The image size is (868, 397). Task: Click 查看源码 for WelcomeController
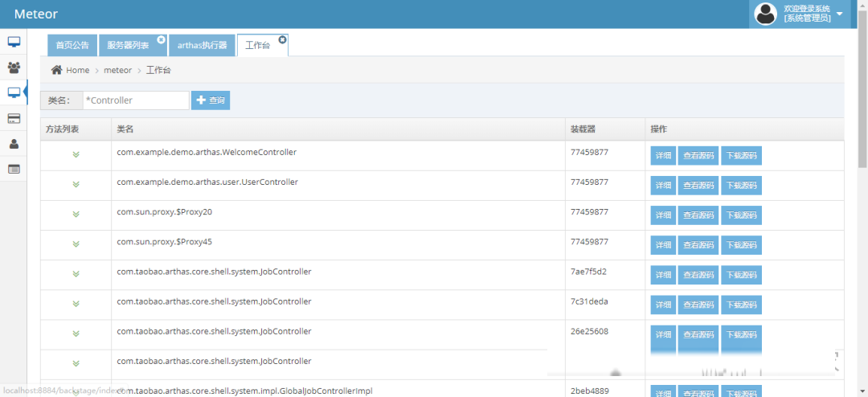pos(698,156)
